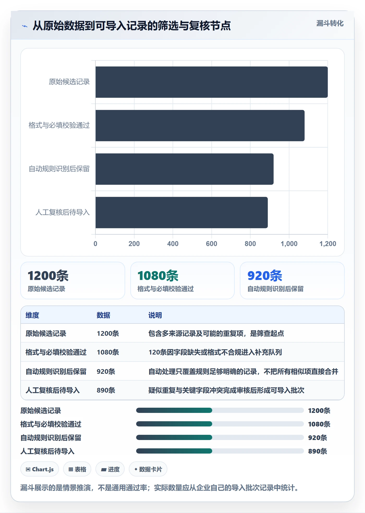Click the 600 tick on the x-axis
365x513 pixels.
(211, 244)
